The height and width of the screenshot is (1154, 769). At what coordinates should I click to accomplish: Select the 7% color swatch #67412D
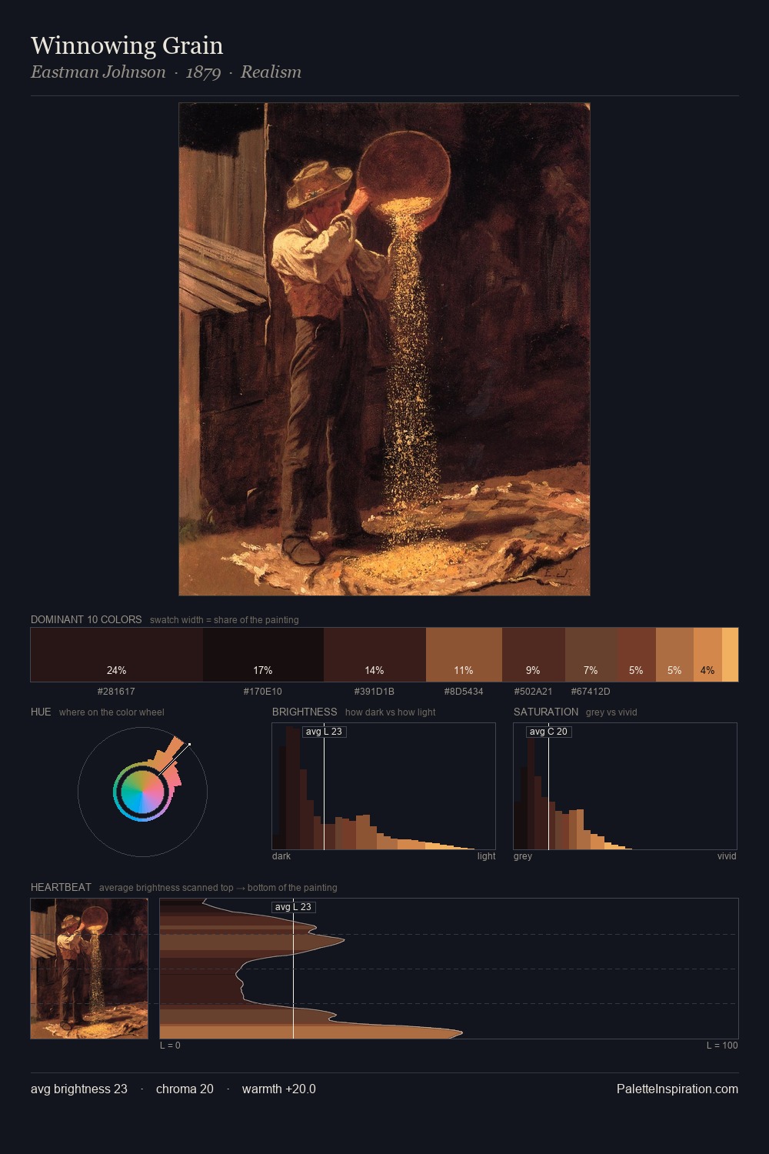coord(591,655)
